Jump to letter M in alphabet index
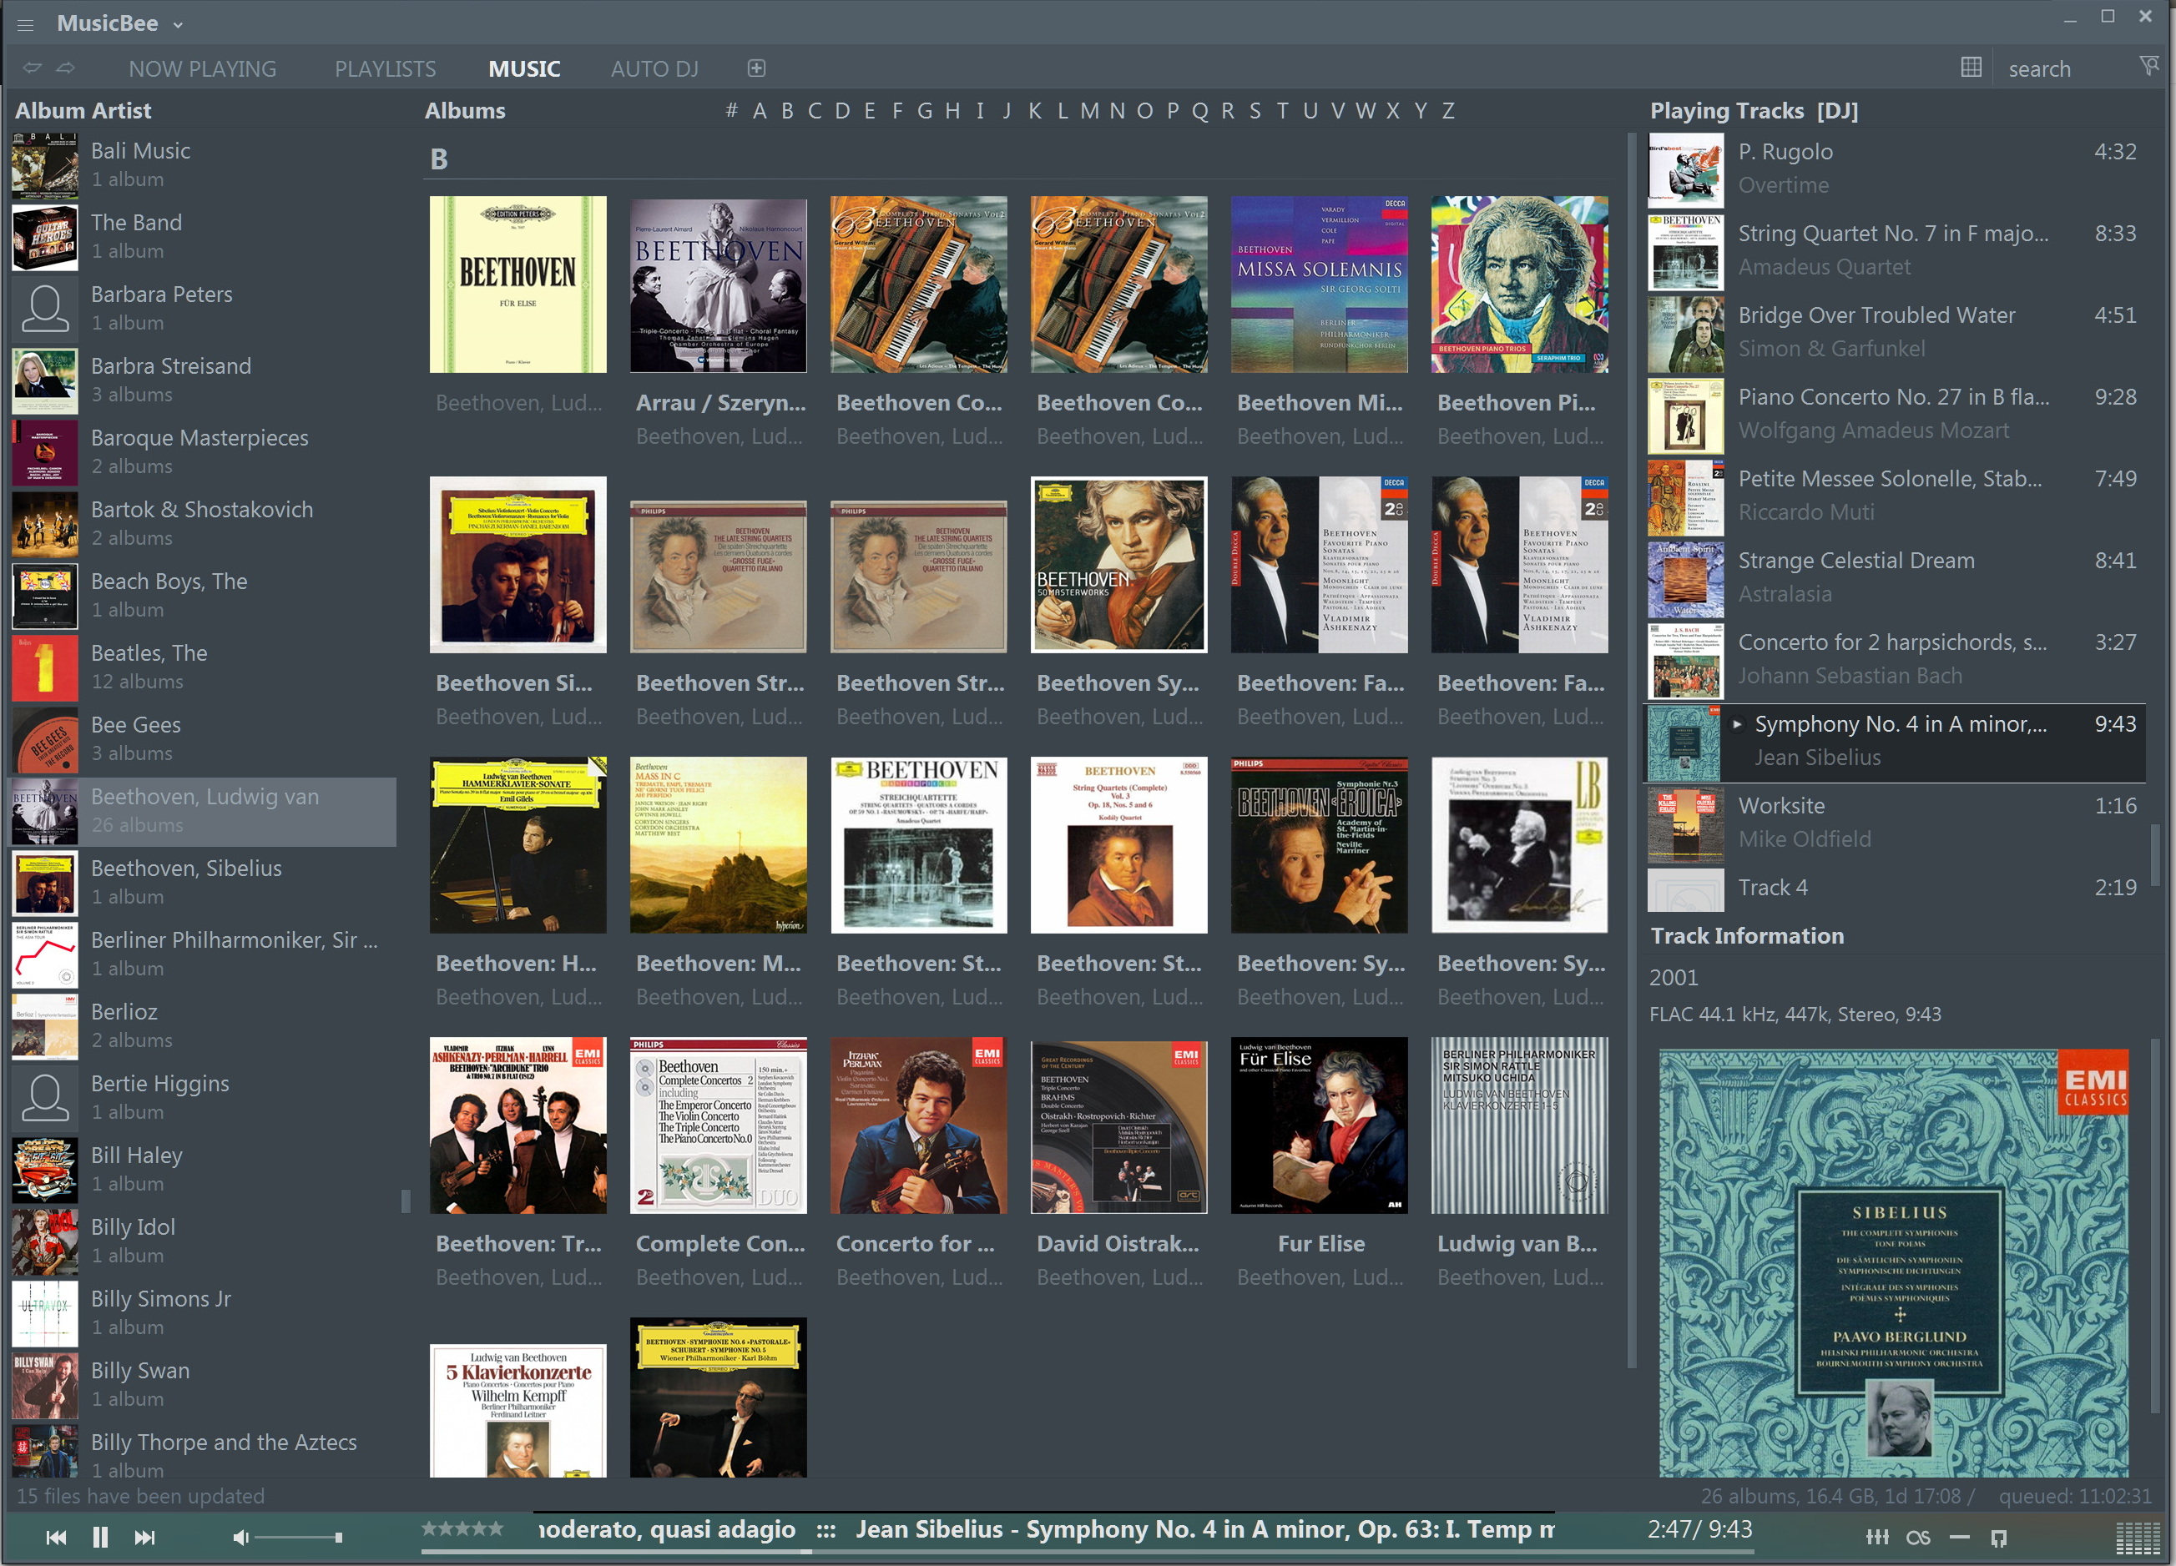 tap(1089, 110)
